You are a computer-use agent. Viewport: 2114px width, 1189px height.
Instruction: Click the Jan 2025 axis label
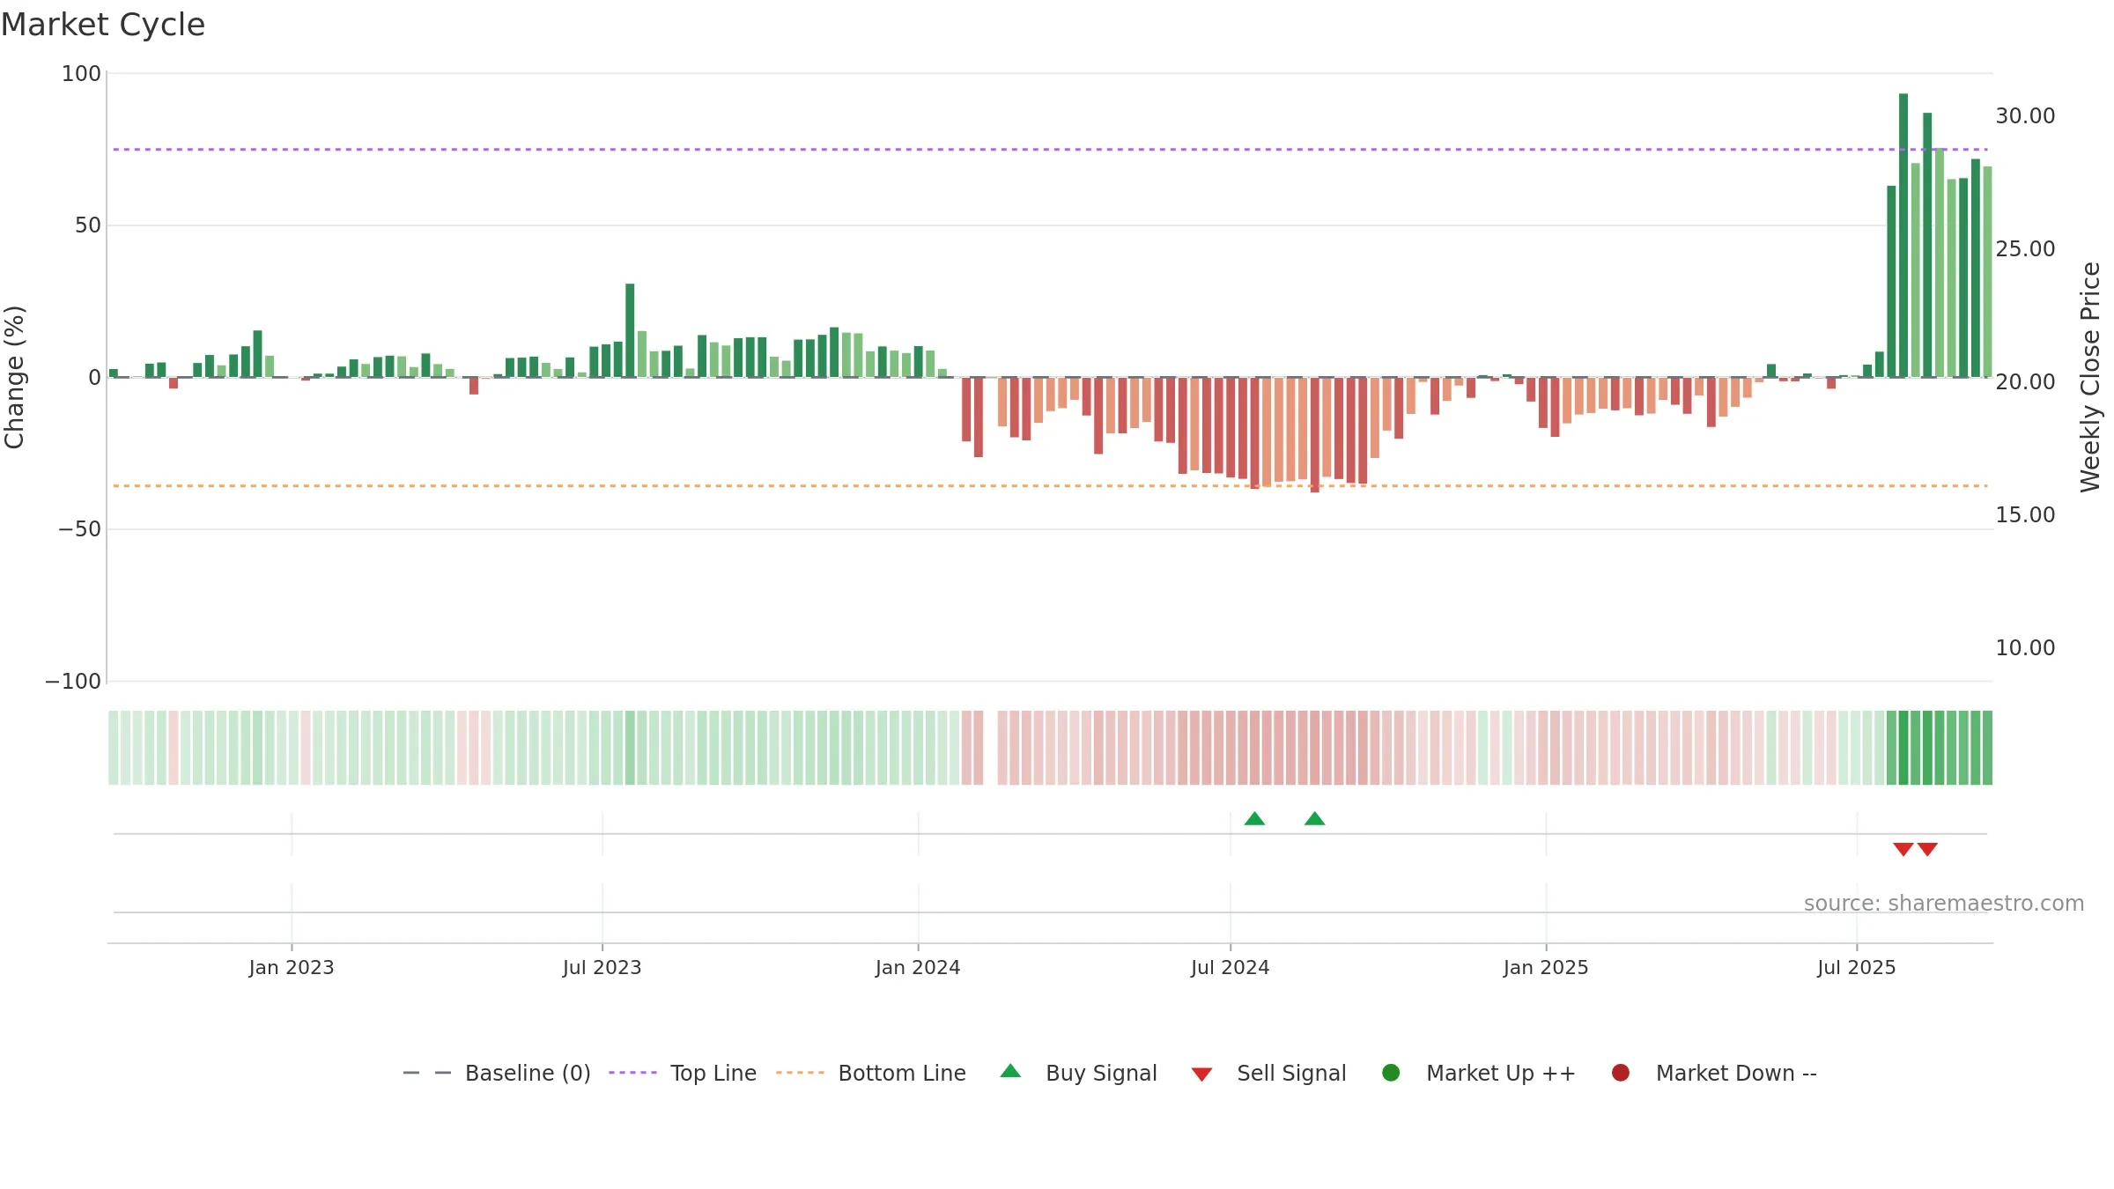(1546, 968)
